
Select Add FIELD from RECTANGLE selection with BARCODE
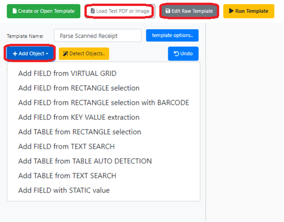[104, 103]
